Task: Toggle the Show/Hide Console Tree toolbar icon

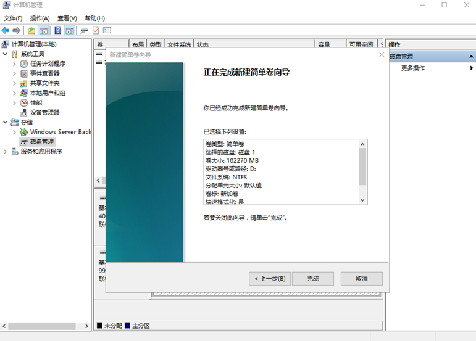Action: [43, 30]
